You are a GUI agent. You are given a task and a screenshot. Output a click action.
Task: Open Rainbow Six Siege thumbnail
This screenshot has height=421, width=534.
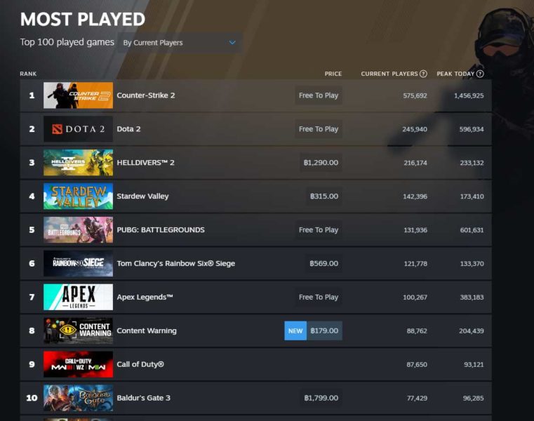coord(78,264)
